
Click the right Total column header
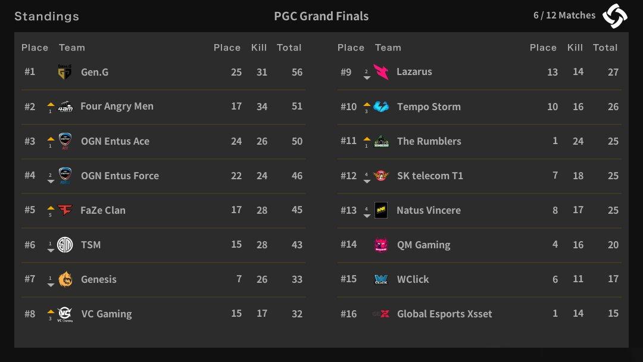[605, 48]
